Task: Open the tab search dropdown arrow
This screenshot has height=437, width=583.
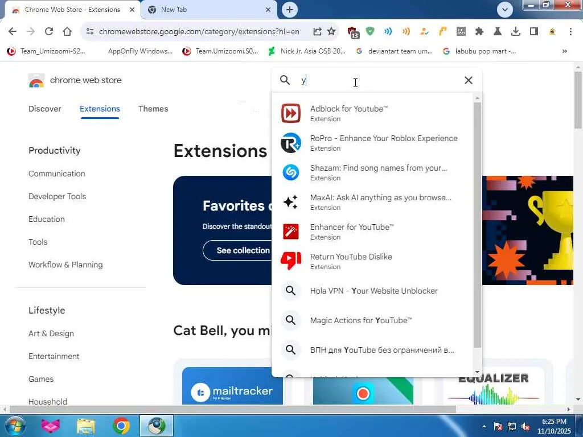Action: pyautogui.click(x=505, y=10)
